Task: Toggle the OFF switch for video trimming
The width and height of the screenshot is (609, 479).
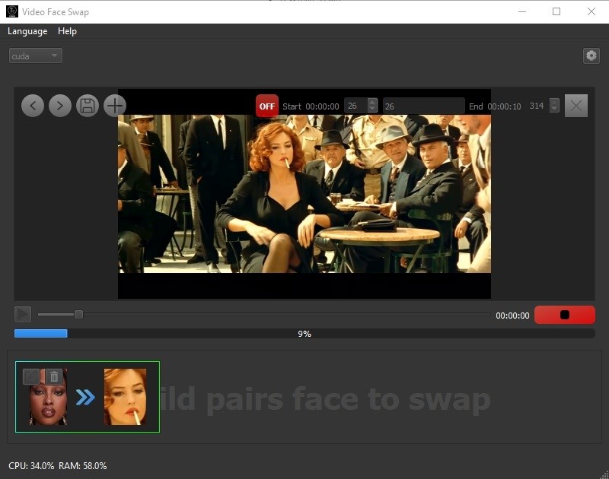Action: point(266,106)
